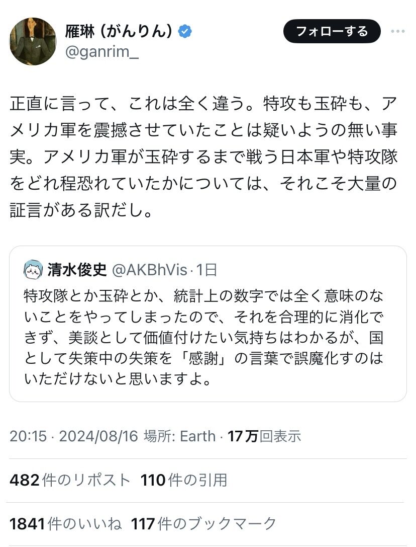This screenshot has width=416, height=547.
Task: Open the 1841件のいいね likes list
Action: coord(65,523)
